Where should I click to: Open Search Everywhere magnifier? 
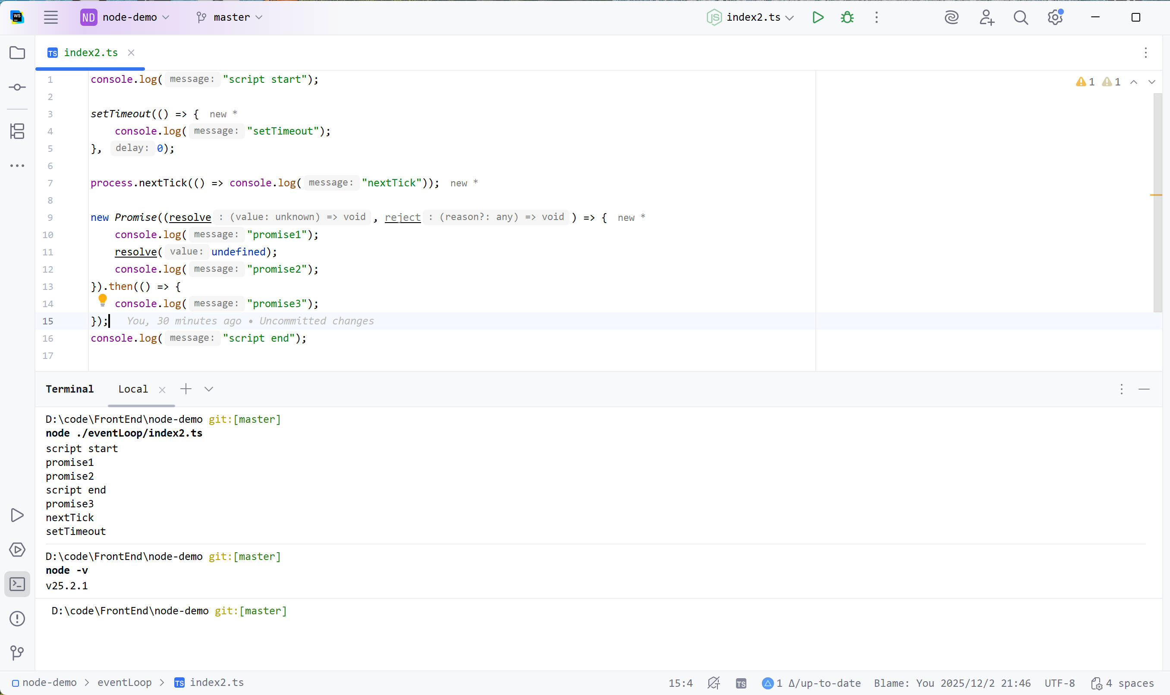point(1021,17)
